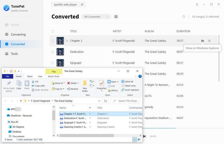Expand the Delete dropdown arrow
Viewport: 224px width, 144px height.
78,83
